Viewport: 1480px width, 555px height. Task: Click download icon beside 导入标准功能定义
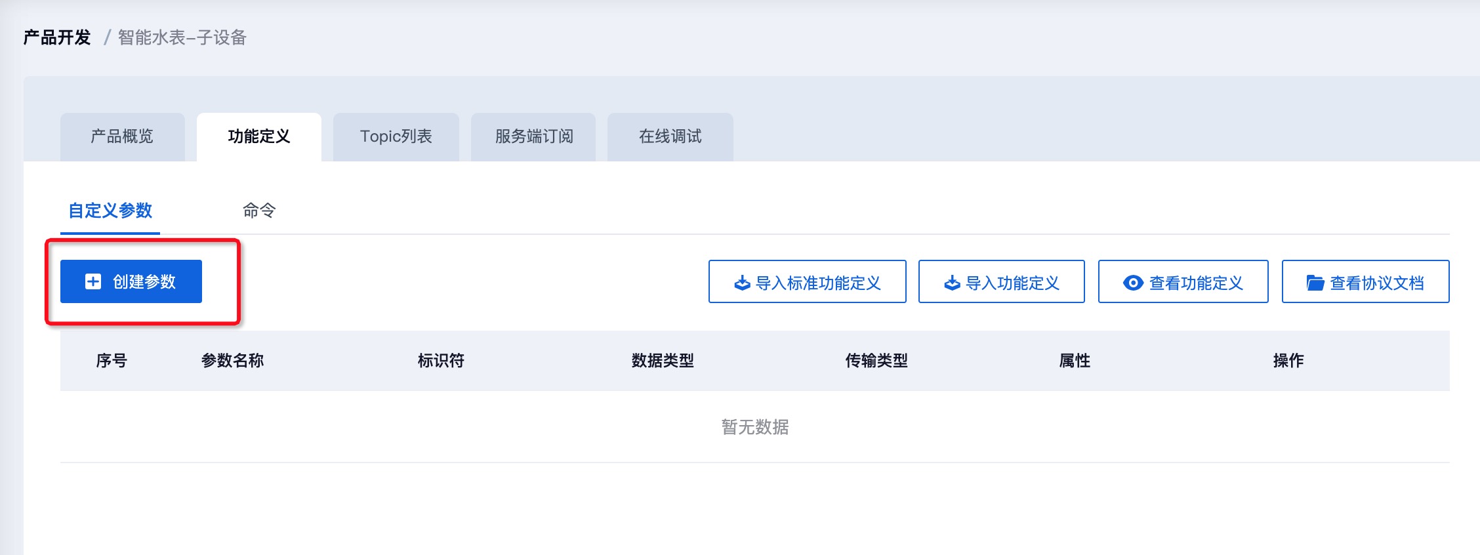tap(742, 283)
